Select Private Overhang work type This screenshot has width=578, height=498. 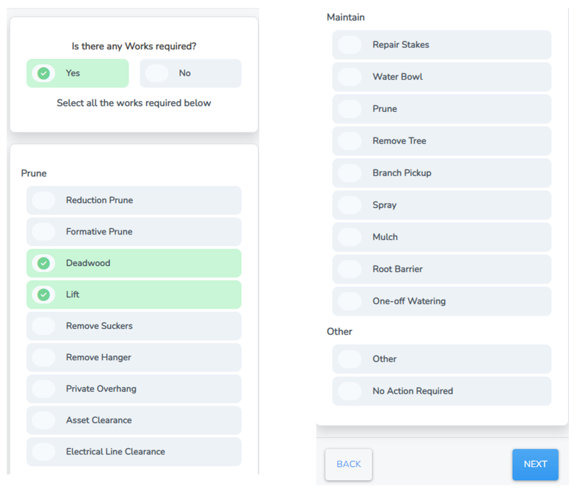point(134,389)
